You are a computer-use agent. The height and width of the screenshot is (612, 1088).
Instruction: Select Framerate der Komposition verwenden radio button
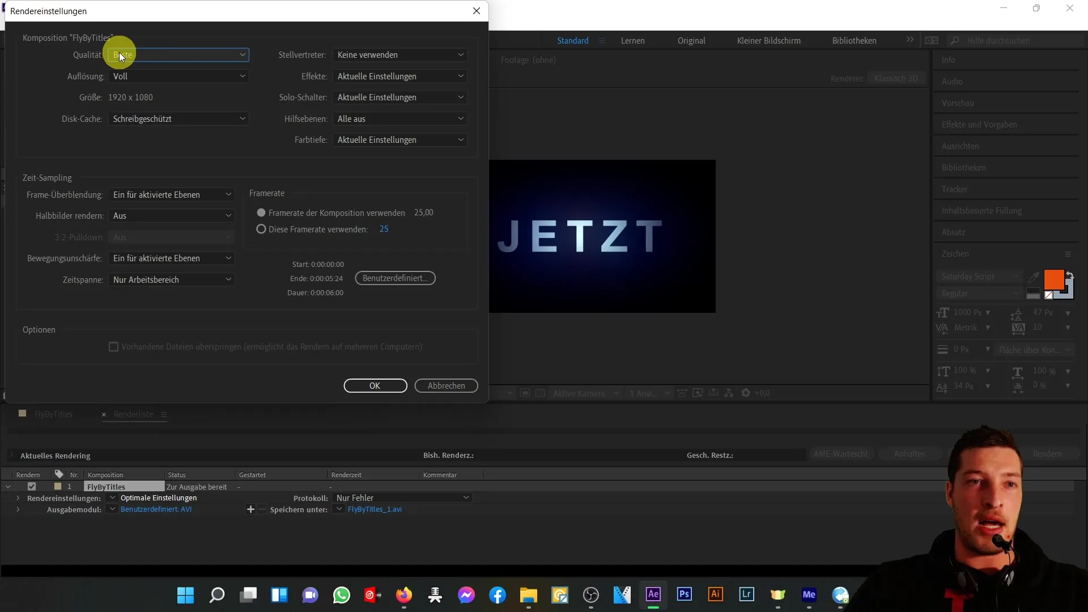pos(261,212)
